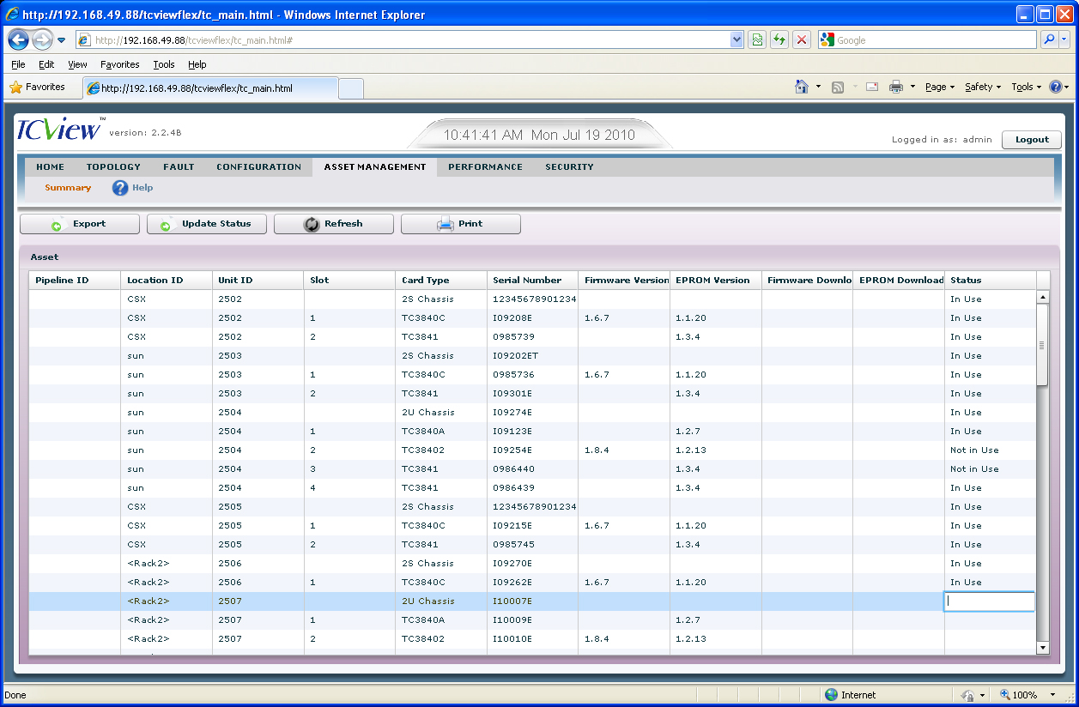Click the green browser refresh icon
The width and height of the screenshot is (1079, 707).
coord(779,39)
